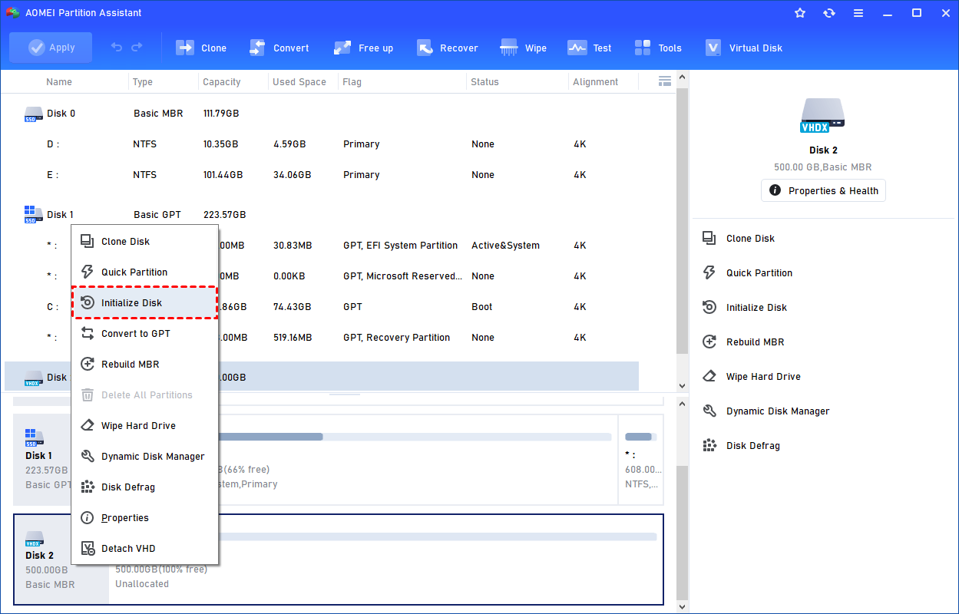The width and height of the screenshot is (959, 614).
Task: Click Dynamic Disk Manager in right panel
Action: 766,411
